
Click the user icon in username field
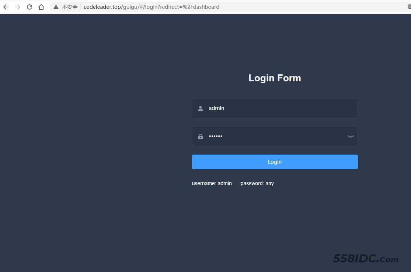point(200,108)
